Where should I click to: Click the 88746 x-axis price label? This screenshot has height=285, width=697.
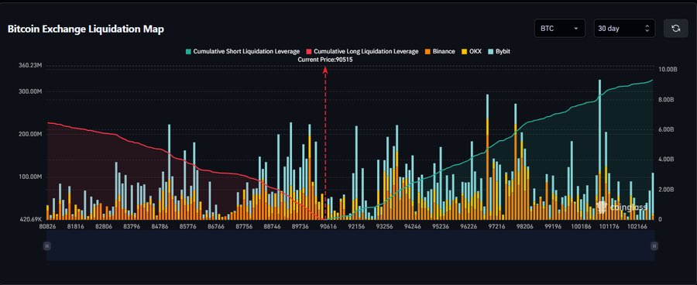272,226
